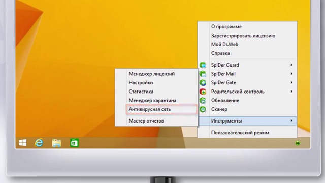
Task: Open Мой Dr.Web entry
Action: pos(224,44)
